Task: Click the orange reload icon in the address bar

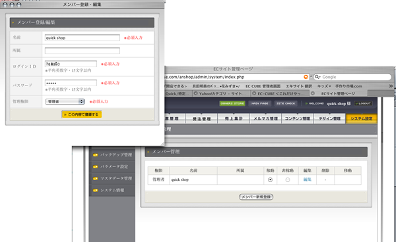Action: coord(306,77)
